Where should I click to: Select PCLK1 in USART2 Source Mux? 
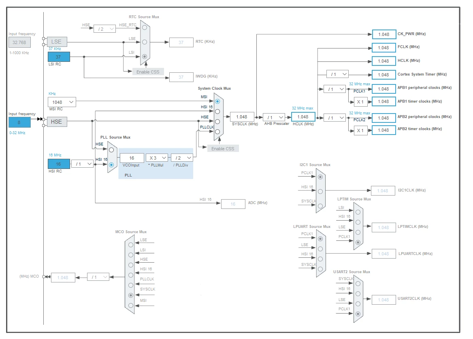click(x=358, y=314)
